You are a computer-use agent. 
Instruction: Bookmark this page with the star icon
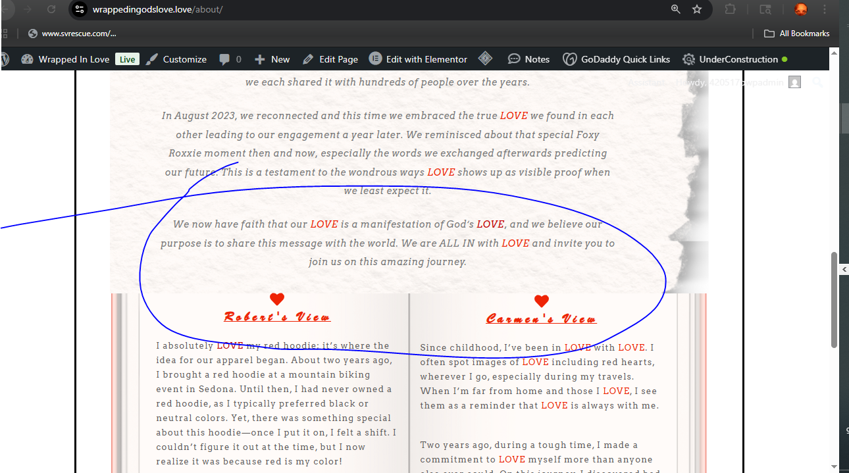point(697,9)
